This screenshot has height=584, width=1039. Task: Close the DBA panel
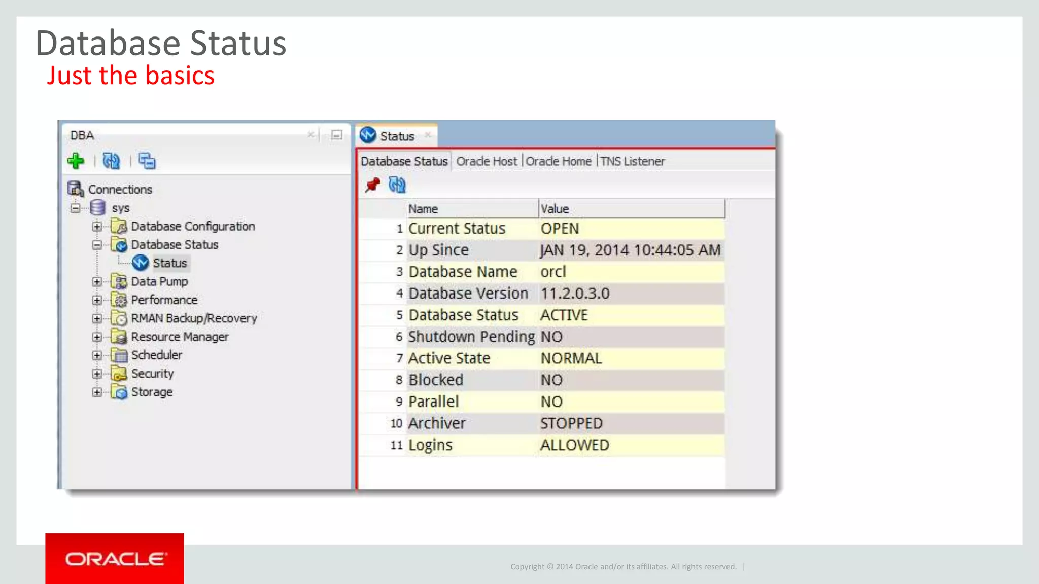click(x=311, y=135)
